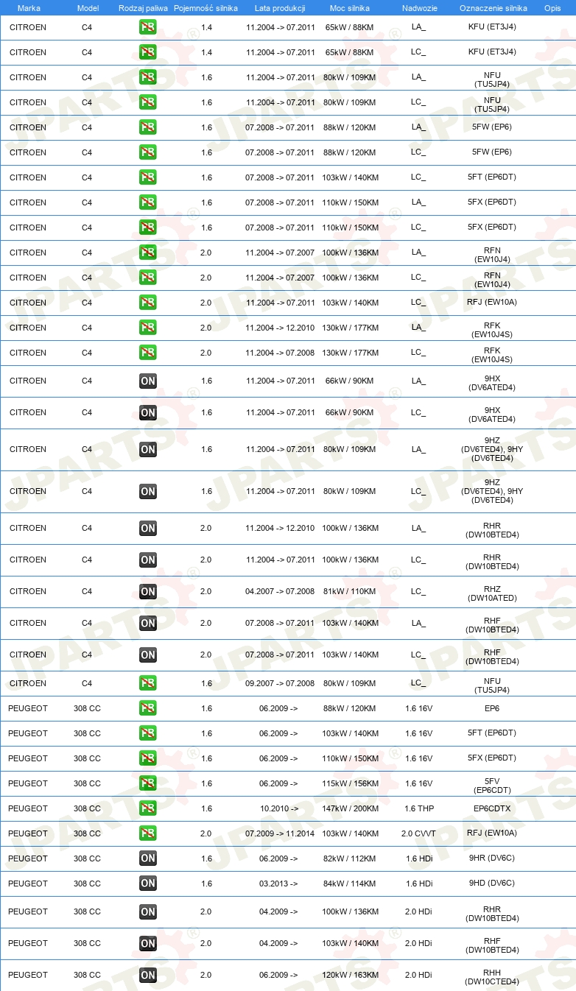
Task: Select the 120kW / 163KM power cell
Action: [x=351, y=975]
